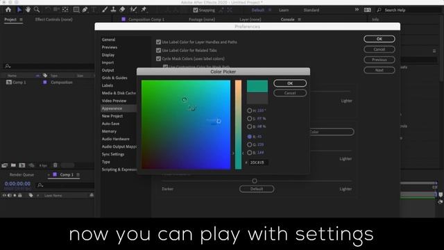
Task: Click the Comp 1 composition item icon
Action: tap(9, 82)
